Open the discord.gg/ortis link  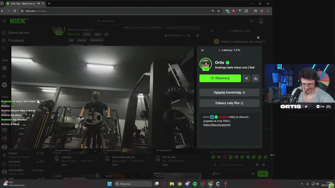(x=217, y=125)
